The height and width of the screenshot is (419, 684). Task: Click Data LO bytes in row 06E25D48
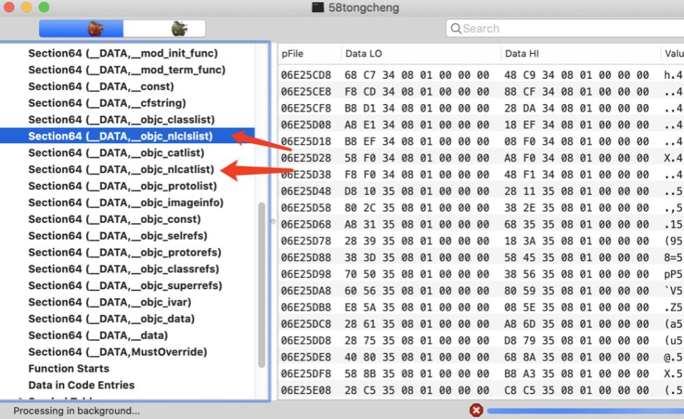(x=416, y=191)
